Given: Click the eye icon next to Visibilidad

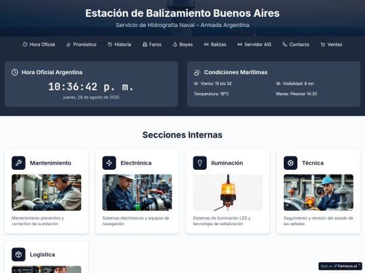Looking at the screenshot, I should [x=278, y=84].
